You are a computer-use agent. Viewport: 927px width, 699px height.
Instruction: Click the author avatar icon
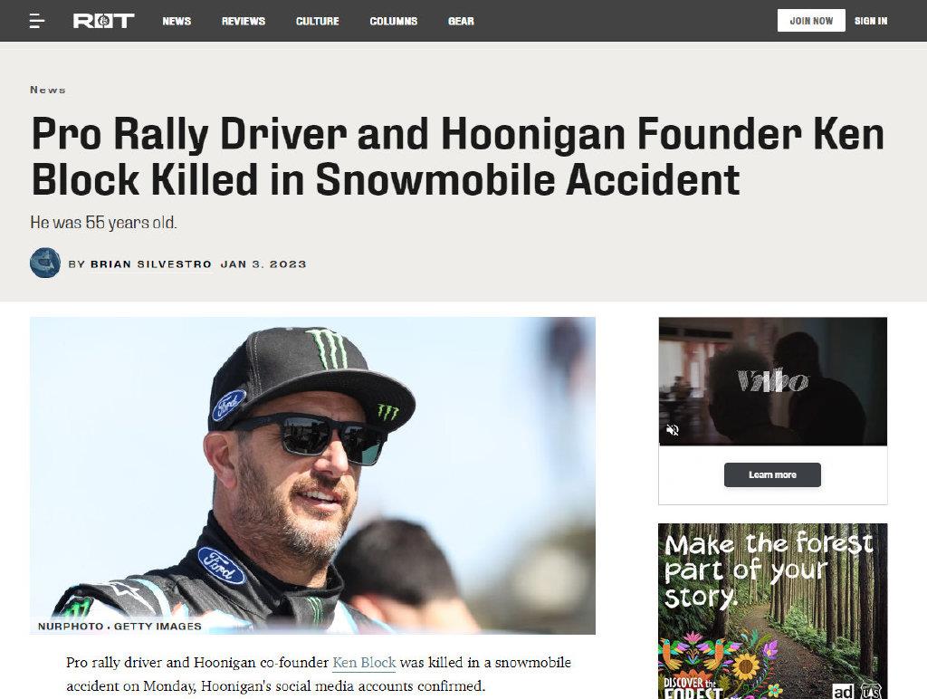point(45,263)
